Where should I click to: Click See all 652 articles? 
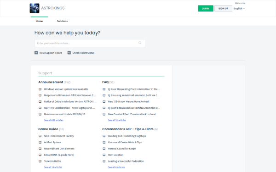54,120
